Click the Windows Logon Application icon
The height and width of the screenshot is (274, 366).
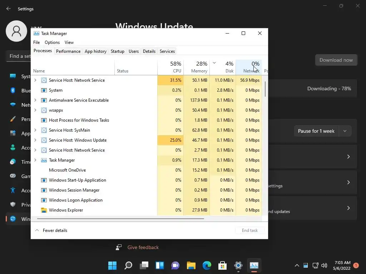[x=44, y=200]
